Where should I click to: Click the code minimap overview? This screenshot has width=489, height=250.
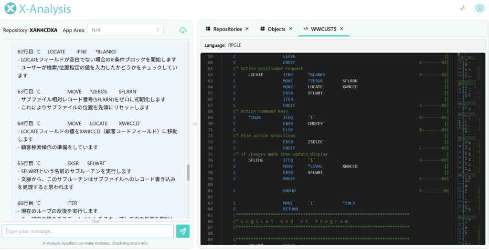(x=470, y=149)
